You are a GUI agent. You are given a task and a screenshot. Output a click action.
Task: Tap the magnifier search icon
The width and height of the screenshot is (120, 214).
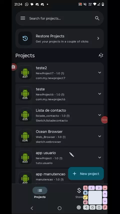pyautogui.click(x=97, y=18)
